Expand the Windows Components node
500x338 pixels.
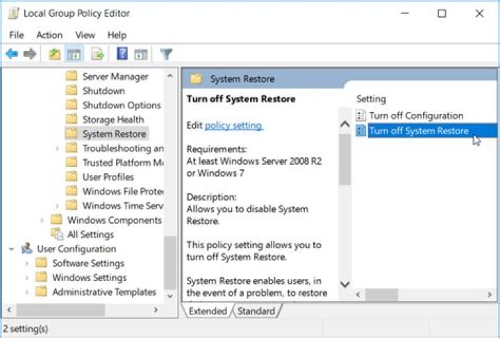pyautogui.click(x=42, y=220)
